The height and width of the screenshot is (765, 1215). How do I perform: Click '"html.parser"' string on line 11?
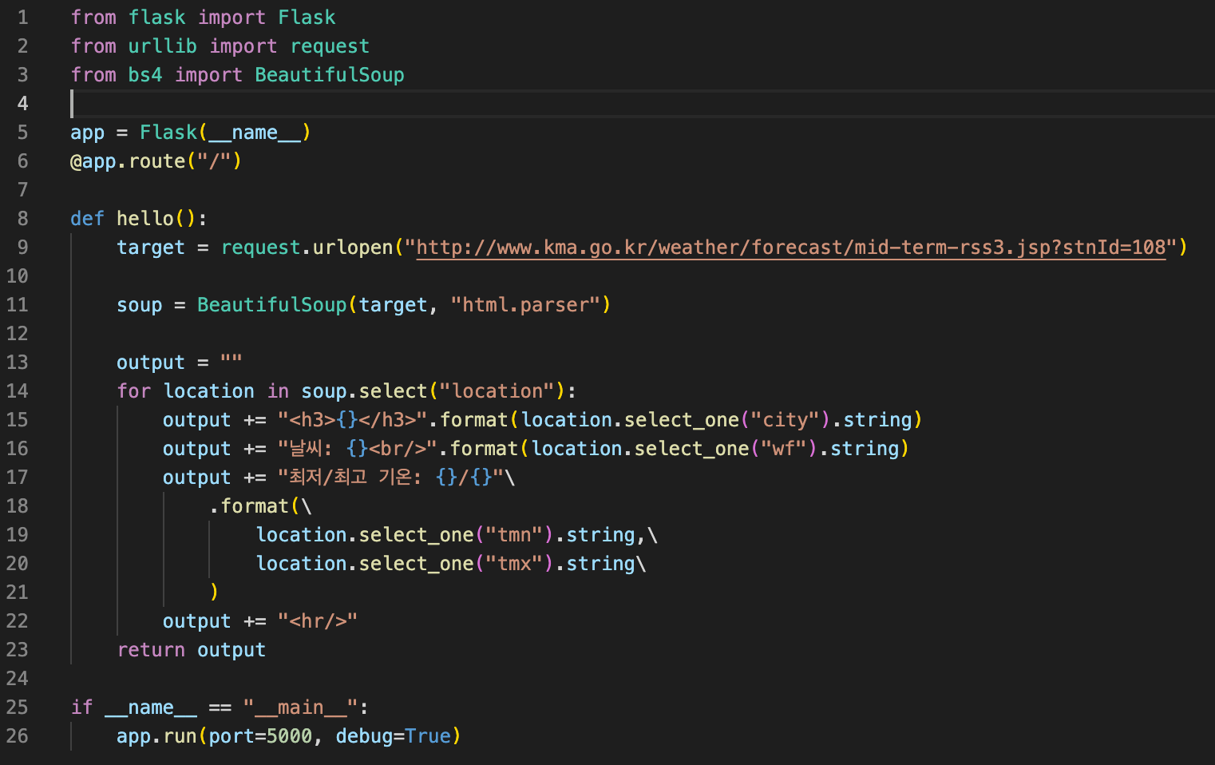pos(524,305)
